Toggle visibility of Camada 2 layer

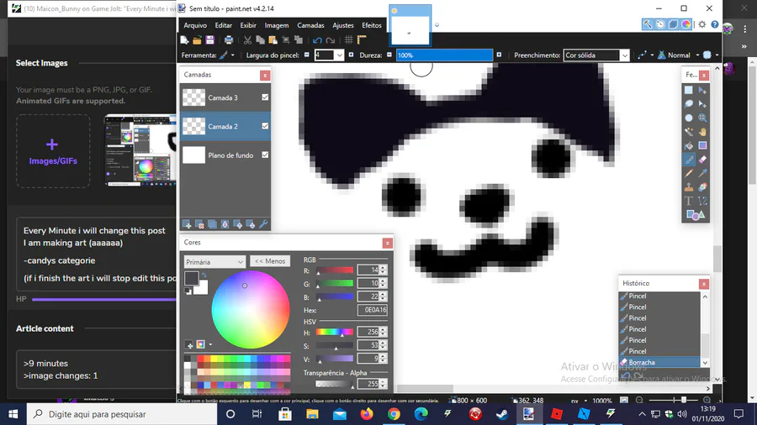(x=265, y=126)
